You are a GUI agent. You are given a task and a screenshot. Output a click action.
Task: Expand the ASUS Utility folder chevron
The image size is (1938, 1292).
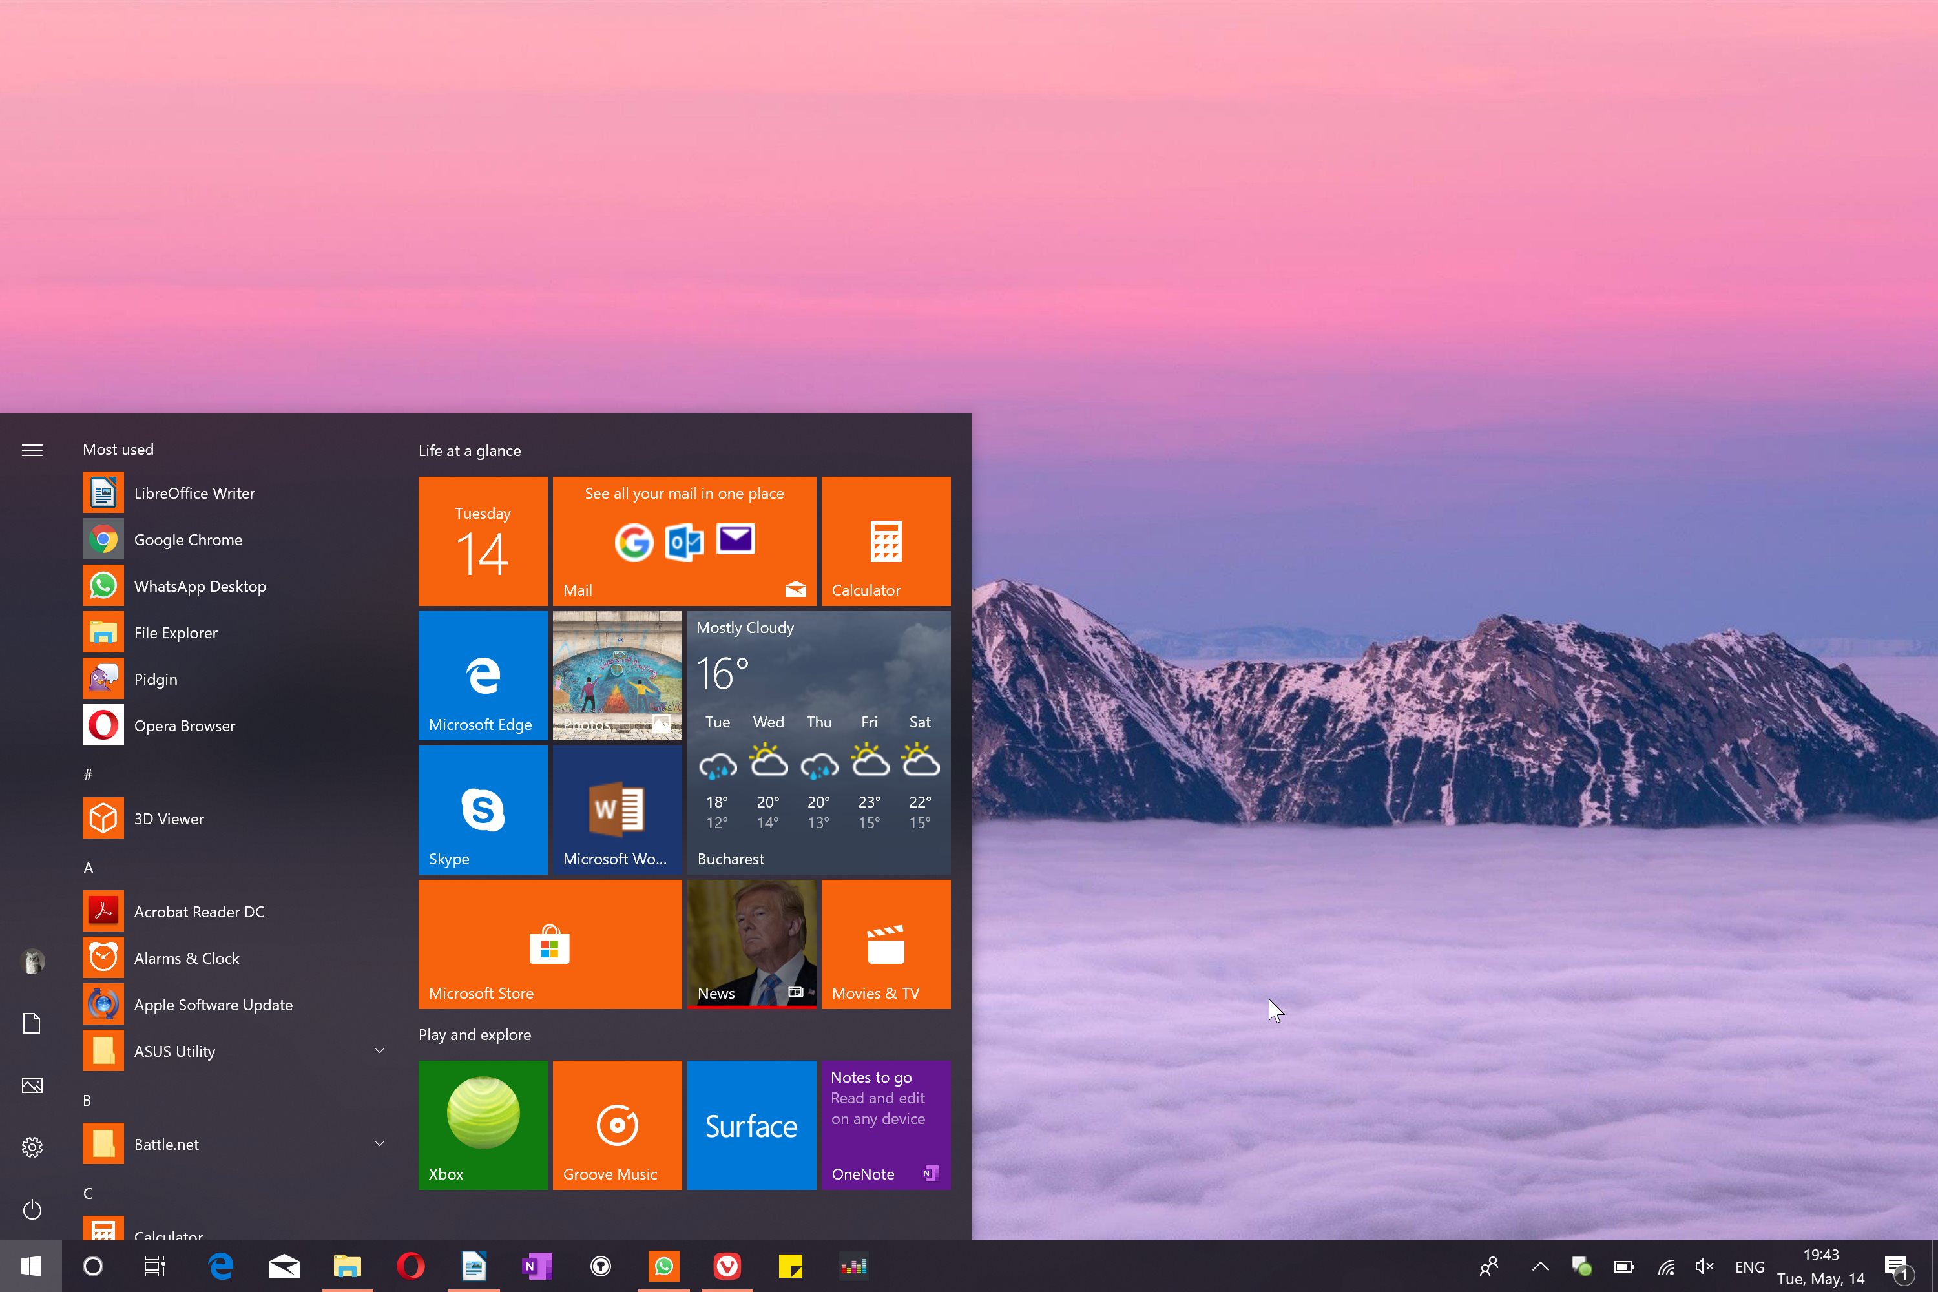[x=380, y=1050]
